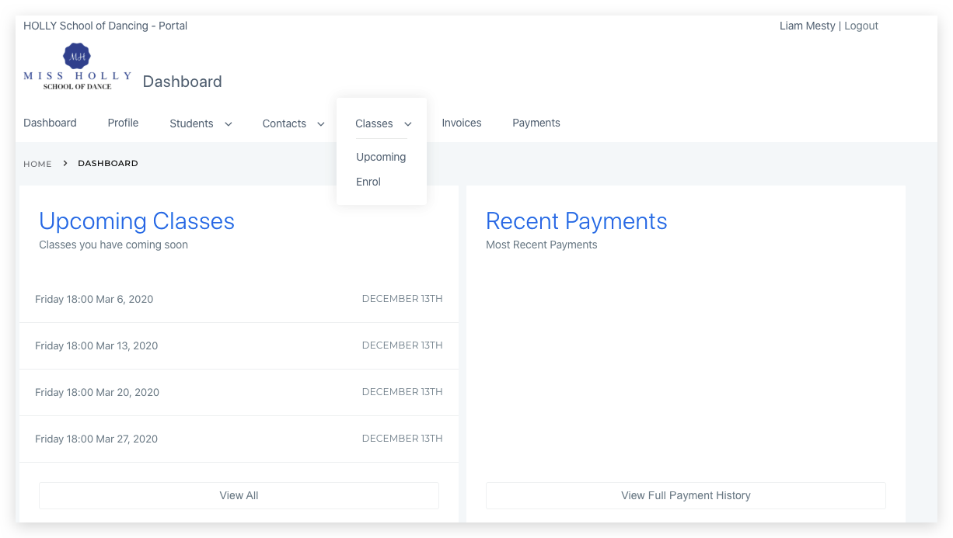Open the Friday Mar 20, 2020 class

(97, 392)
